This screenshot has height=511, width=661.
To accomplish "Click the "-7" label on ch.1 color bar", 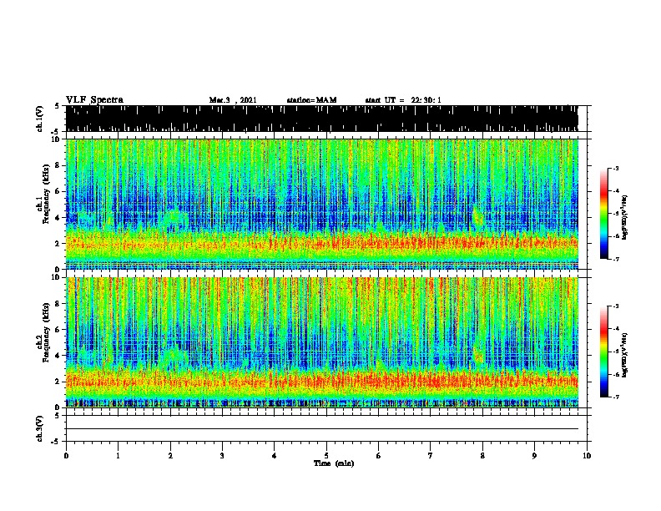I will (x=615, y=259).
